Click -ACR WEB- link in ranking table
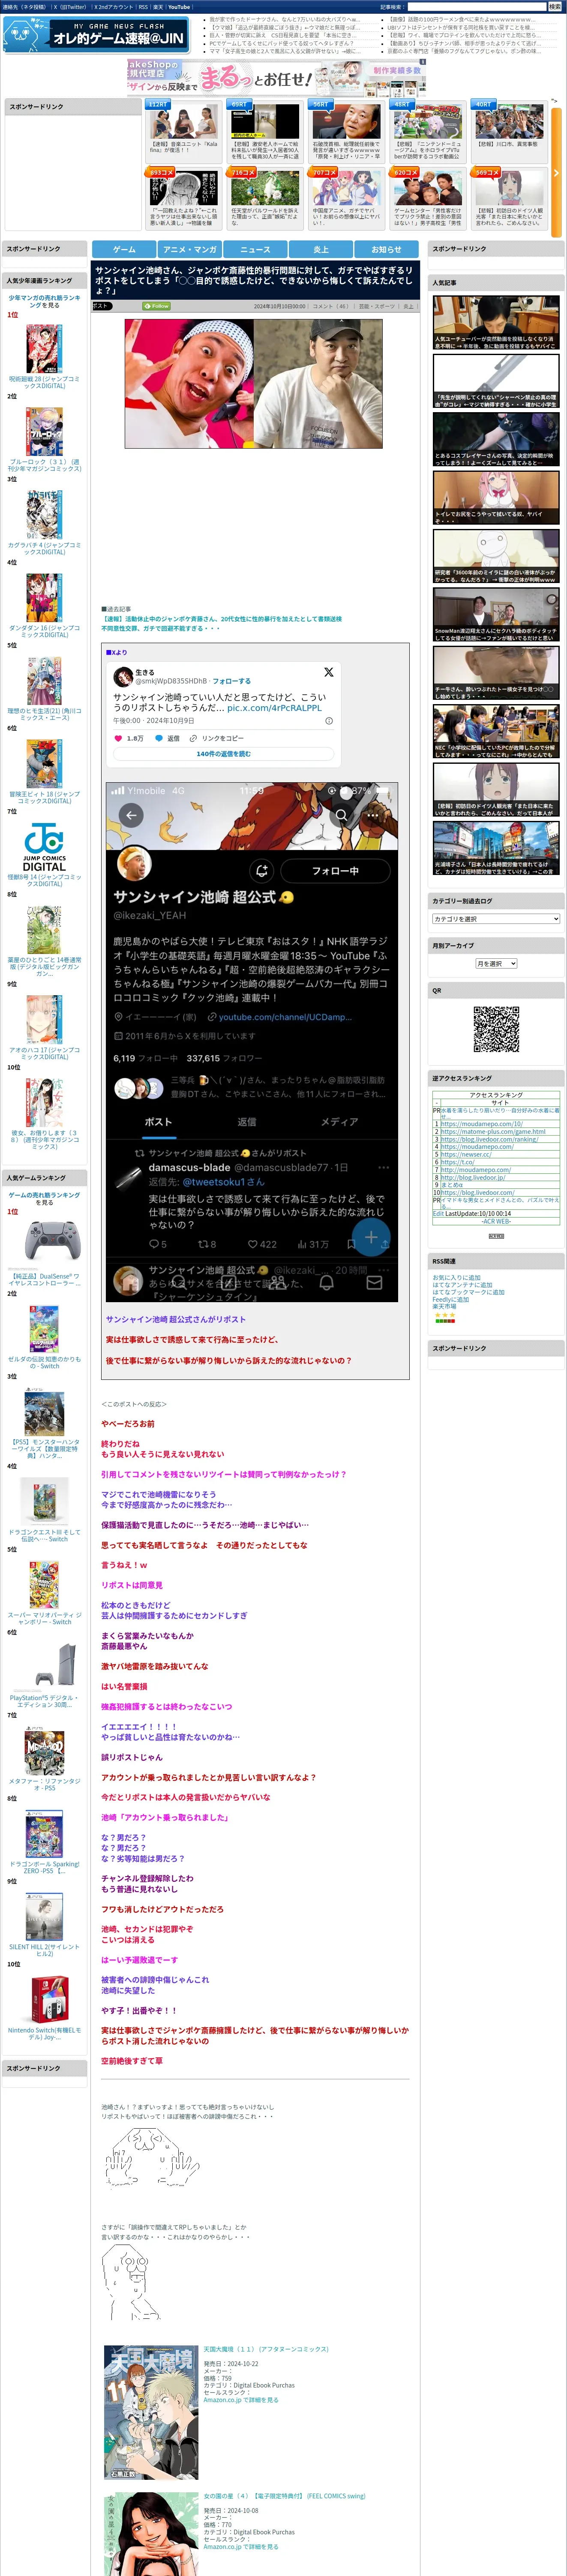 coord(496,1221)
